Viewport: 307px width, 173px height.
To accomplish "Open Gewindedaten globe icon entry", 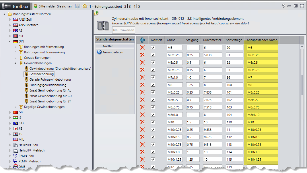I will (x=100, y=52).
